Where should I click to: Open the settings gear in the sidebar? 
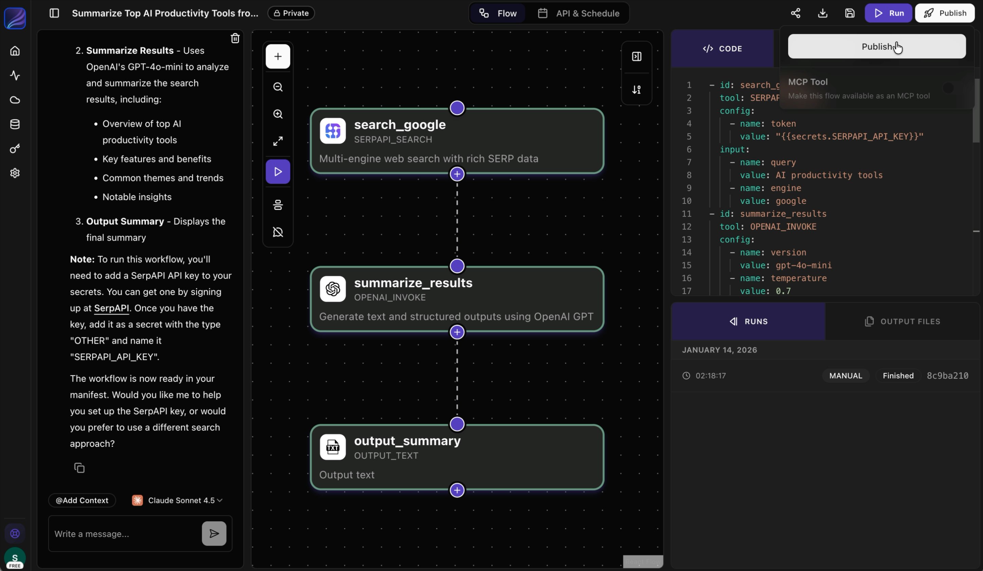pyautogui.click(x=15, y=173)
